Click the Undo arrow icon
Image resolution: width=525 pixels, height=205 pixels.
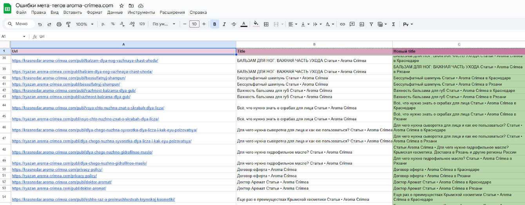[40, 24]
